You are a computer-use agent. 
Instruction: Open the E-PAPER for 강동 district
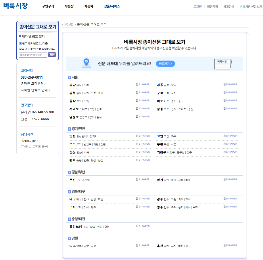tap(231, 84)
